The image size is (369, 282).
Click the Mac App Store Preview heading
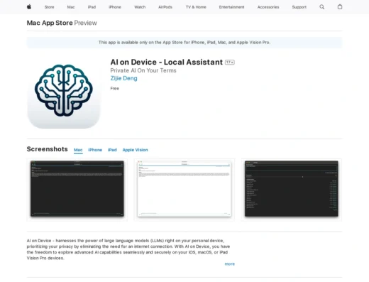tap(62, 23)
